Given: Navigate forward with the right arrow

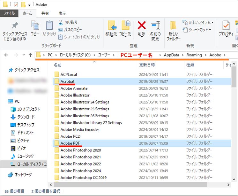Looking at the screenshot, I should pos(16,55).
